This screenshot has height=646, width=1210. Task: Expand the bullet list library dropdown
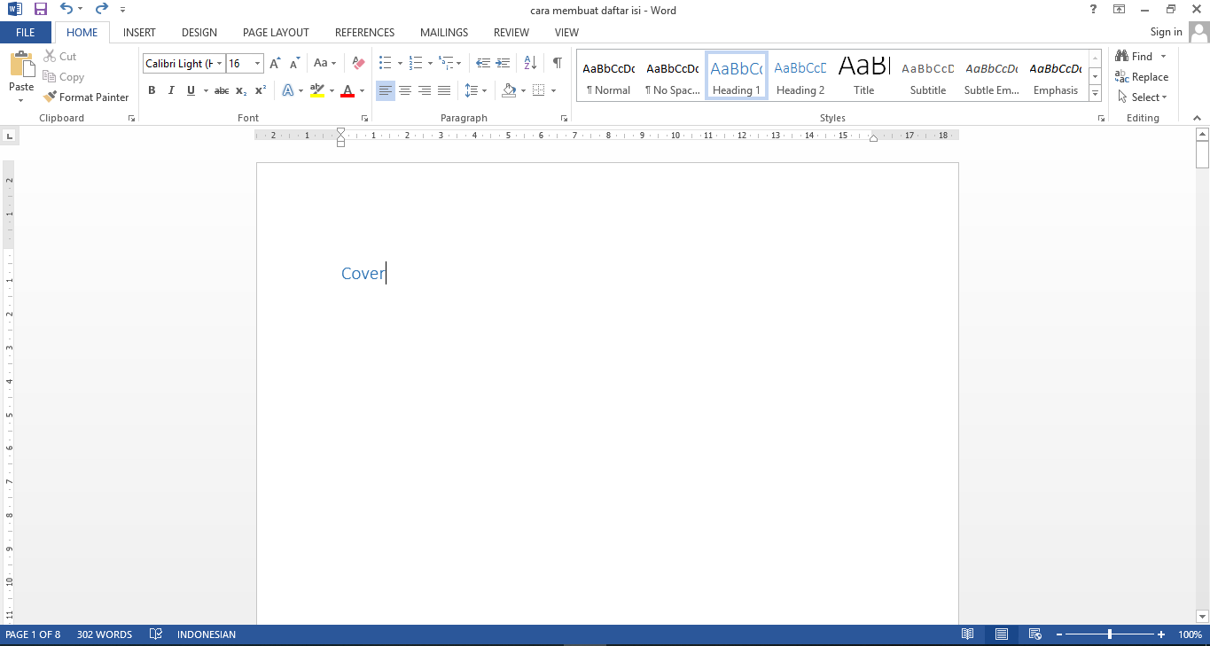point(400,64)
